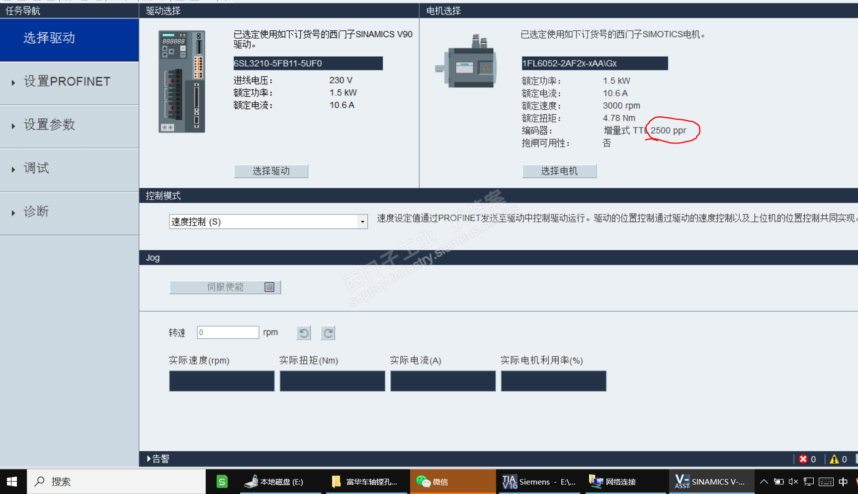Click the Windows search box

(x=116, y=482)
